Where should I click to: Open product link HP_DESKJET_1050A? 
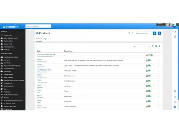(x=44, y=70)
